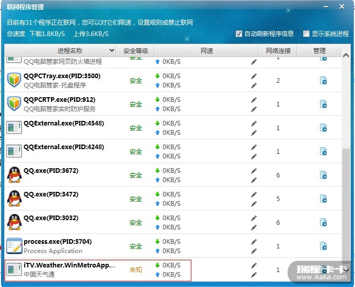Open manage icon for QQ.exe PID:3032
This screenshot has height=287, width=355.
323,223
